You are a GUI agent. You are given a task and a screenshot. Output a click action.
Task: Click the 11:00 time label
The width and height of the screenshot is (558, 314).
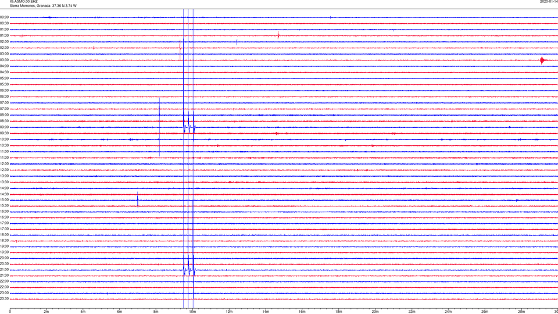tap(5, 152)
